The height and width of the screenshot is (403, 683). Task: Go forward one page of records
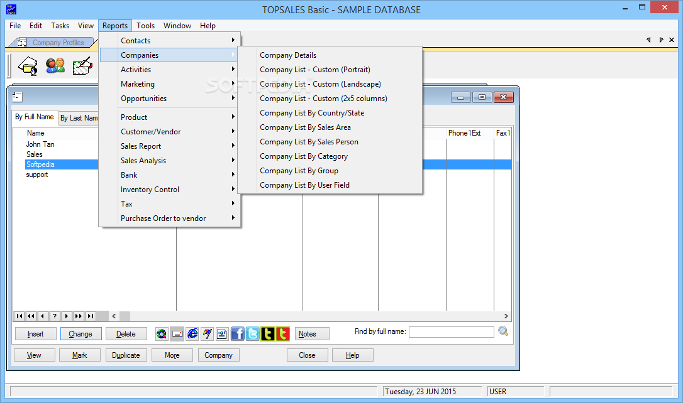[79, 316]
